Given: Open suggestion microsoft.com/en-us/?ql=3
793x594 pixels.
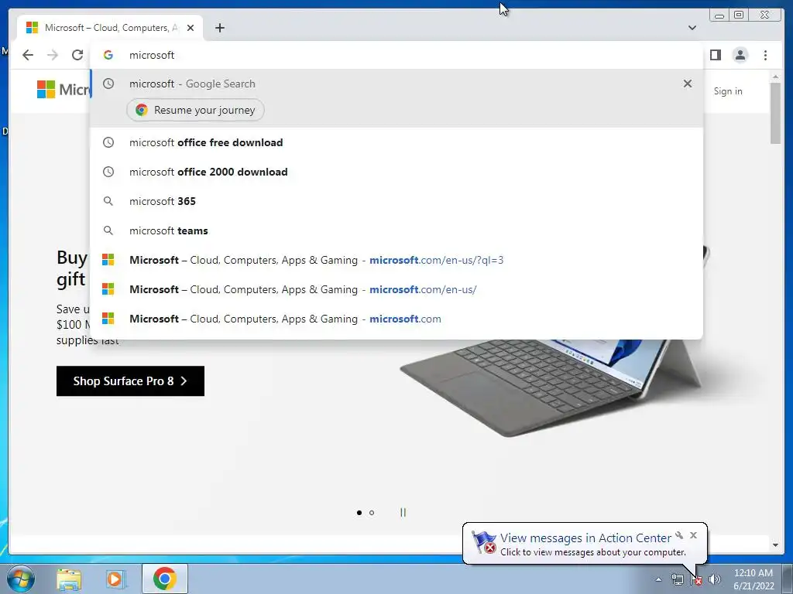Looking at the screenshot, I should click(x=396, y=260).
